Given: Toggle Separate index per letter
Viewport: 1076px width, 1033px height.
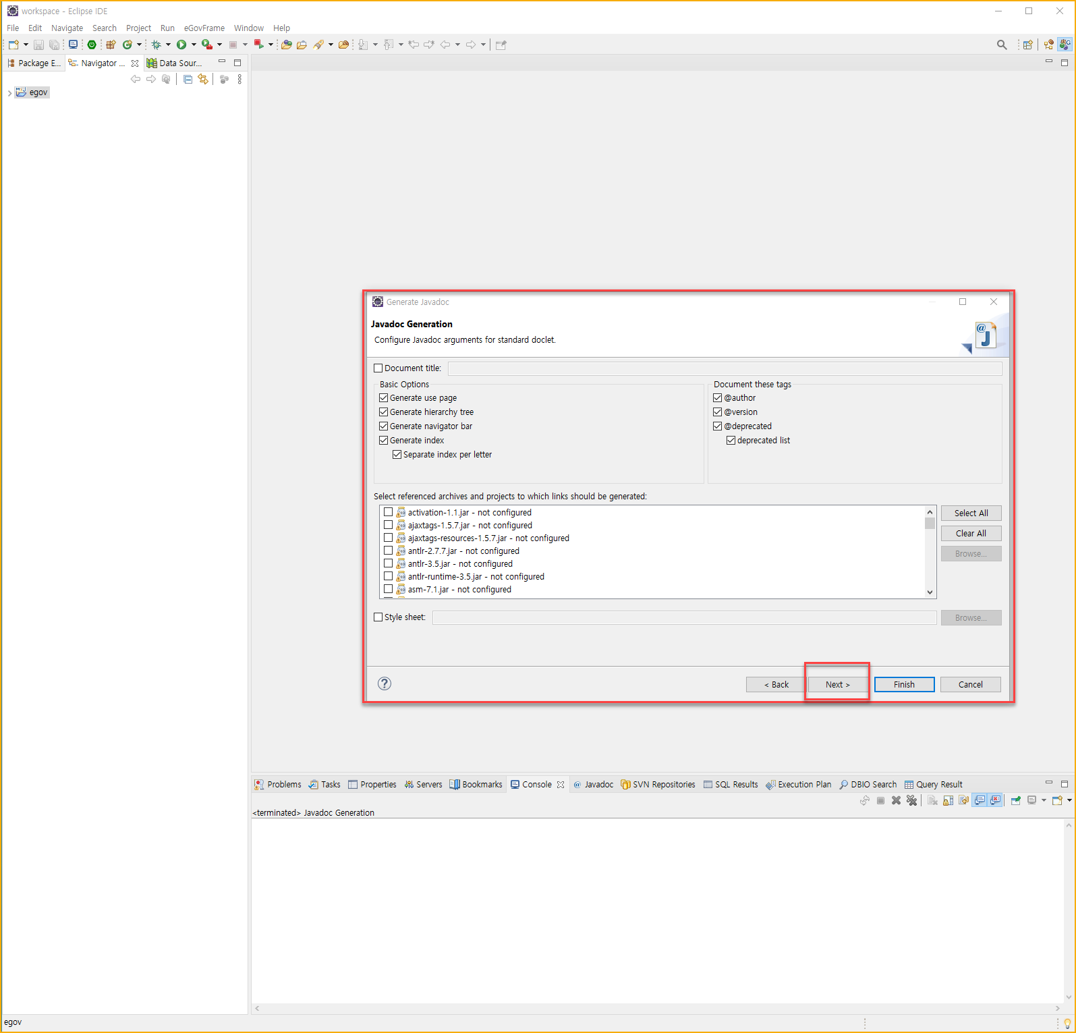Looking at the screenshot, I should pos(397,455).
